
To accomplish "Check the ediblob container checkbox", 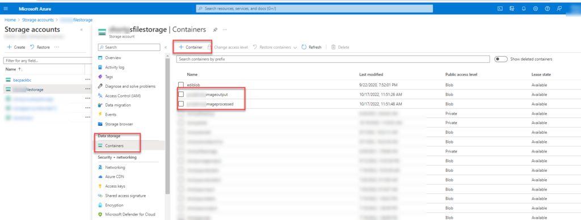I will pyautogui.click(x=181, y=85).
